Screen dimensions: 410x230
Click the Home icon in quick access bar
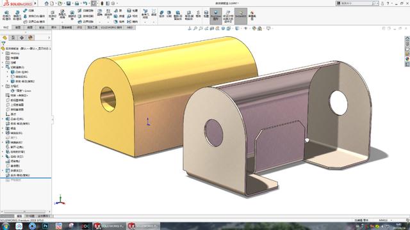pos(47,3)
